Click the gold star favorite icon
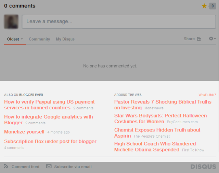This screenshot has height=173, width=219. pos(204,6)
